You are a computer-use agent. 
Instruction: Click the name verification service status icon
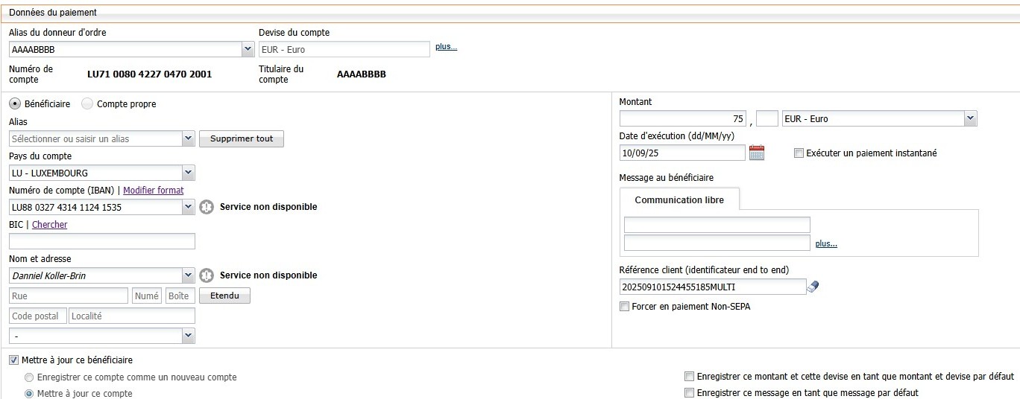point(207,275)
